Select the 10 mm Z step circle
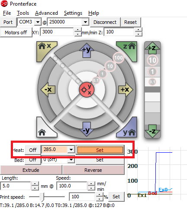Screen dimensions: 187x220 coord(152,60)
